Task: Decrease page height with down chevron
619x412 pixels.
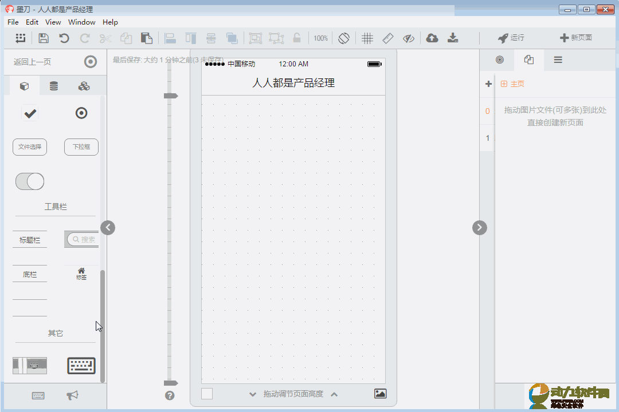Action: 253,394
